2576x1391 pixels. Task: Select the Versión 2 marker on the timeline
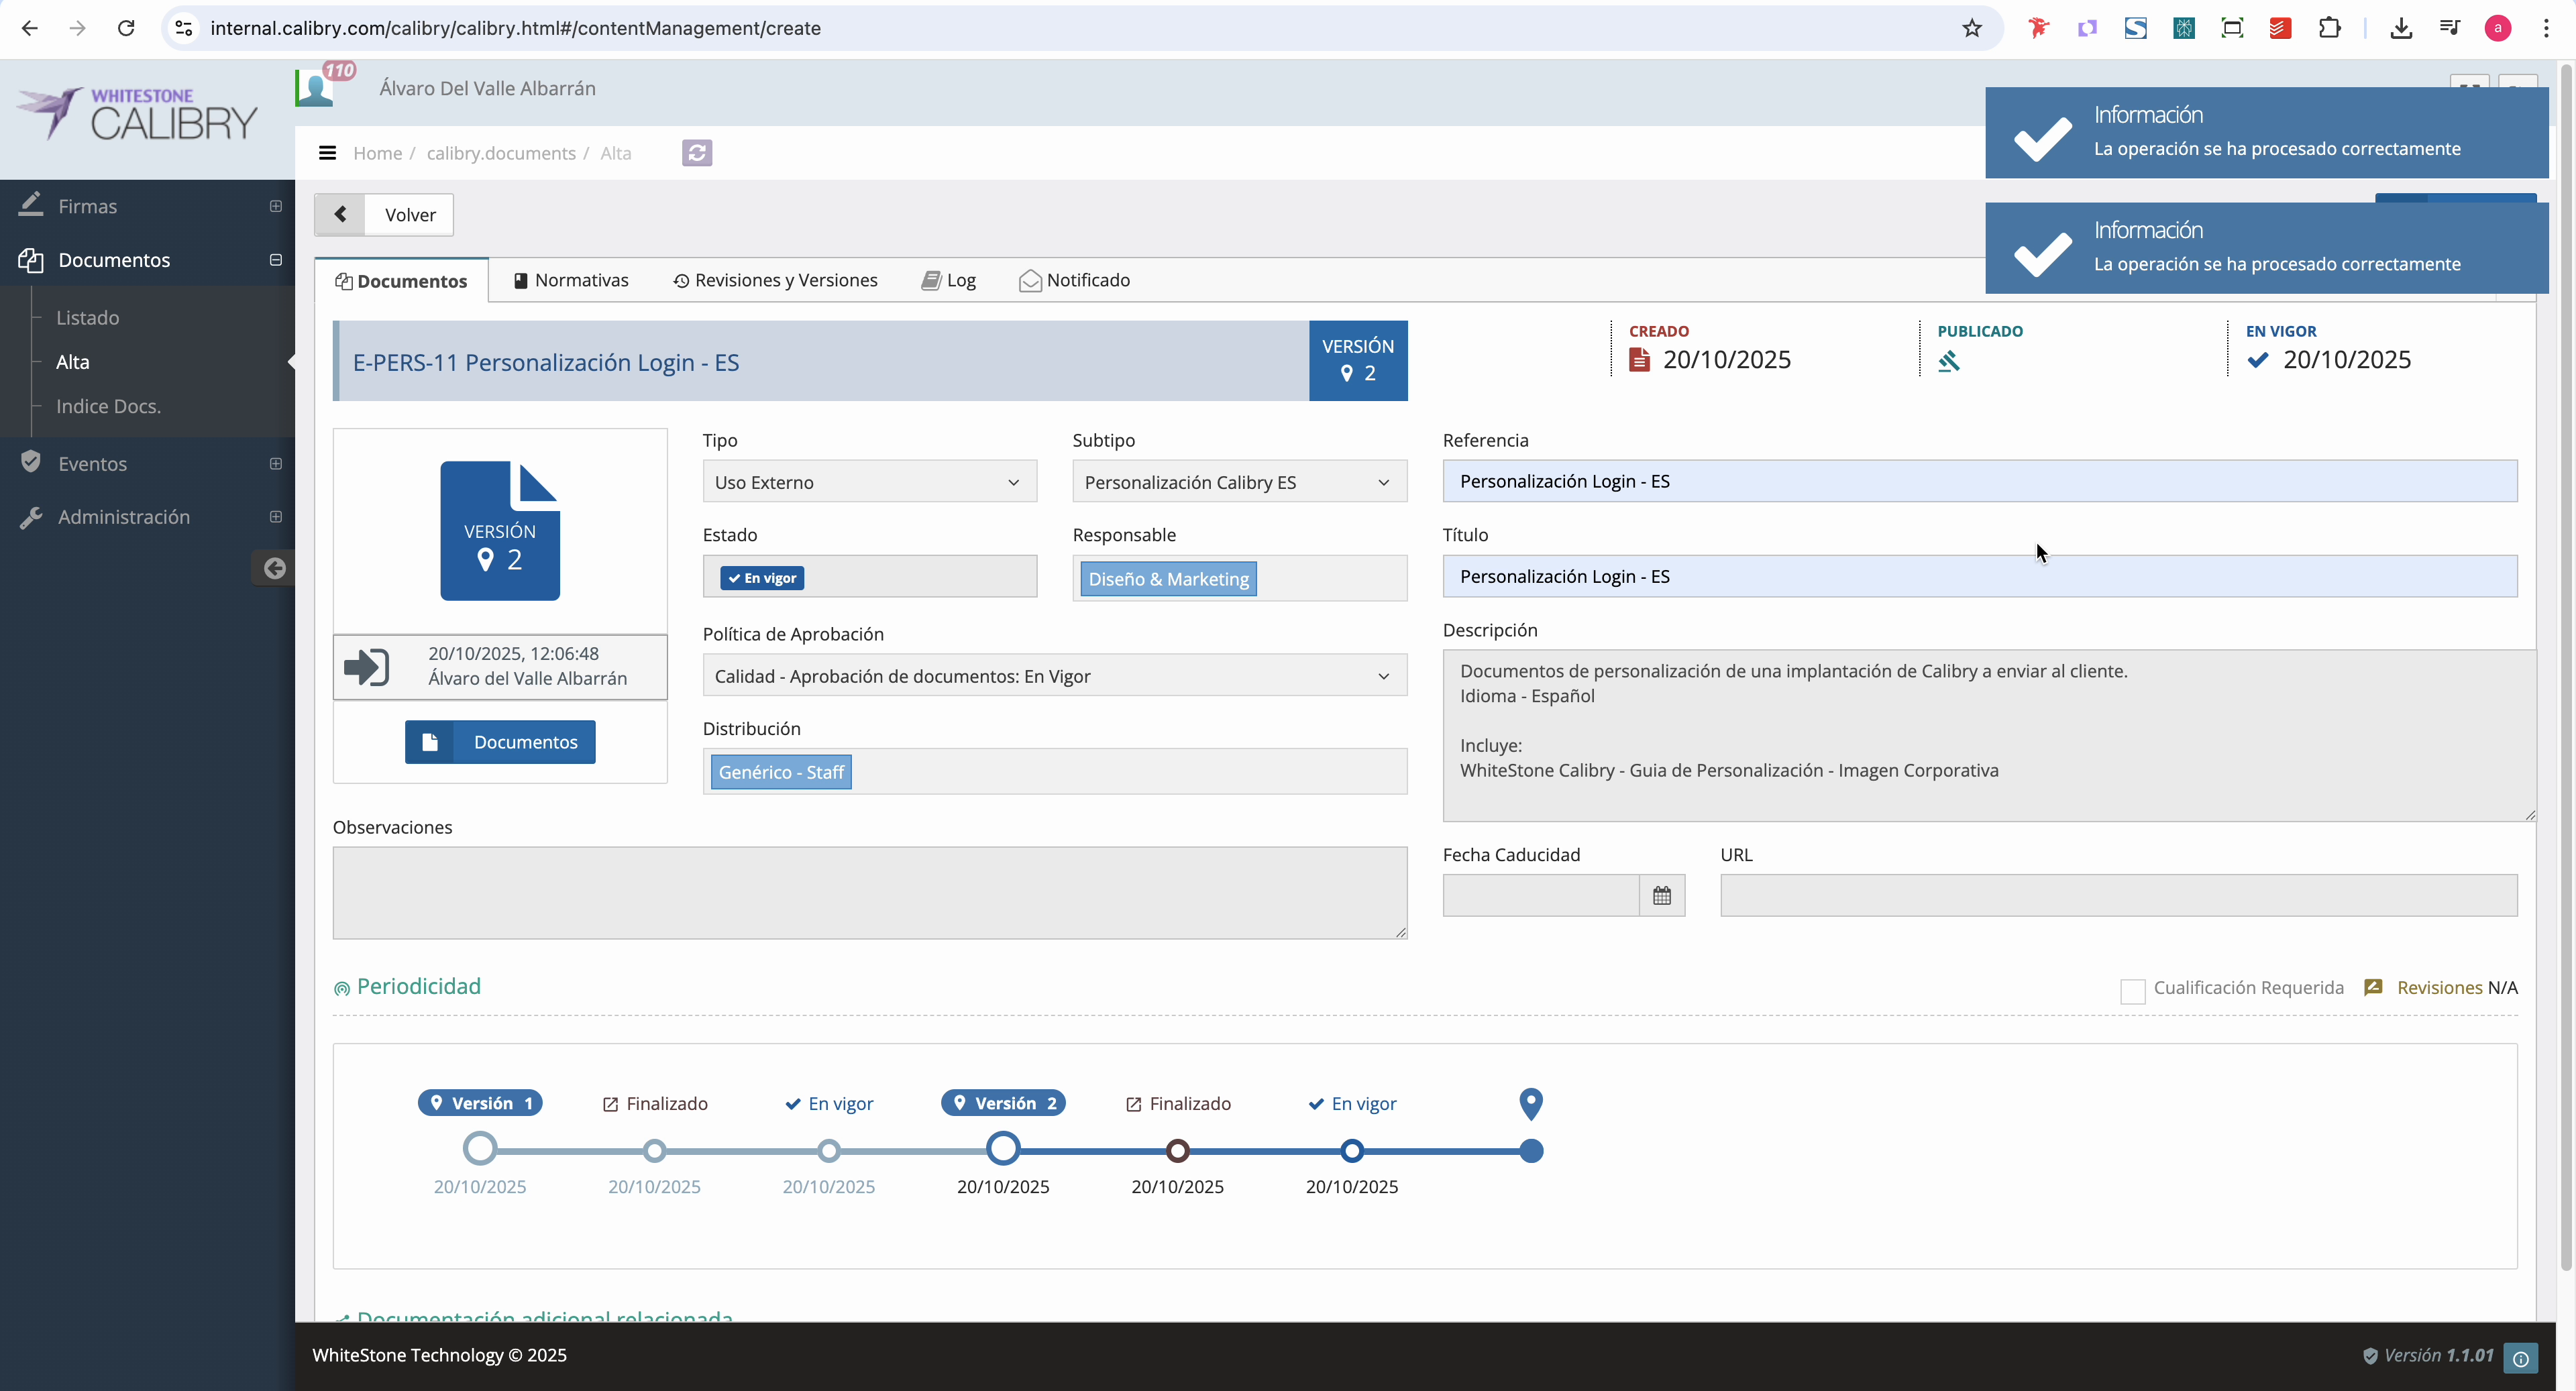click(1003, 1103)
